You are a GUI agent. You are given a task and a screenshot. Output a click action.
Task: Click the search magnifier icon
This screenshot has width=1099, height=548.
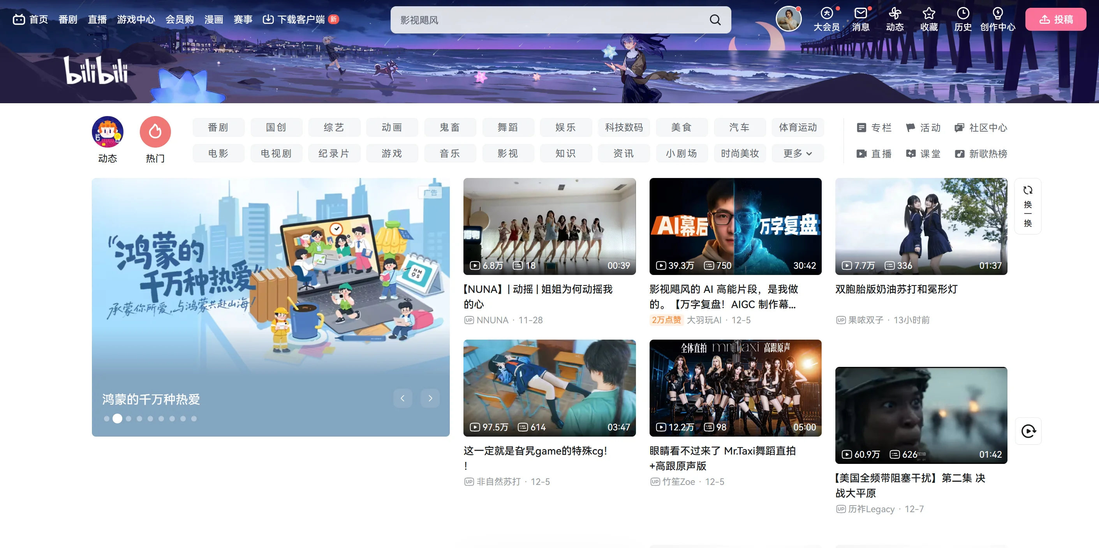point(715,19)
